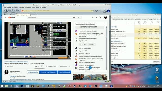This screenshot has width=162, height=91.
Task: Open YouTube notifications bell
Action: 100,17
